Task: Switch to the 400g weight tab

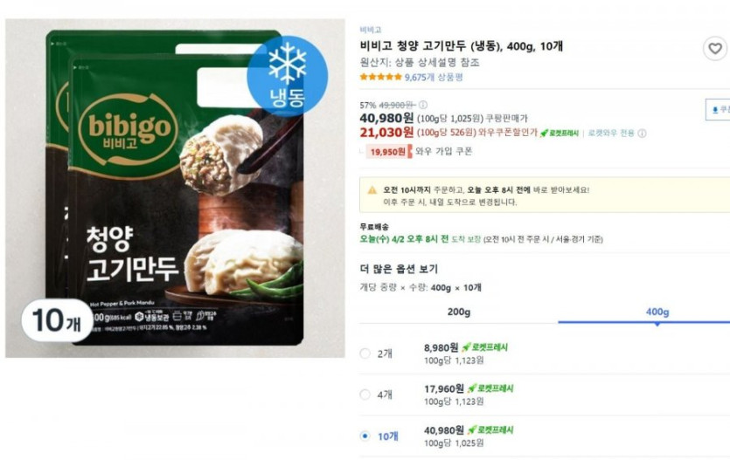Action: [657, 312]
